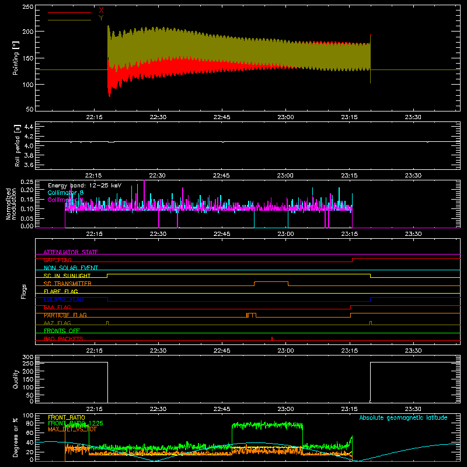Click the FLARE_FLAG flag label

(61, 291)
